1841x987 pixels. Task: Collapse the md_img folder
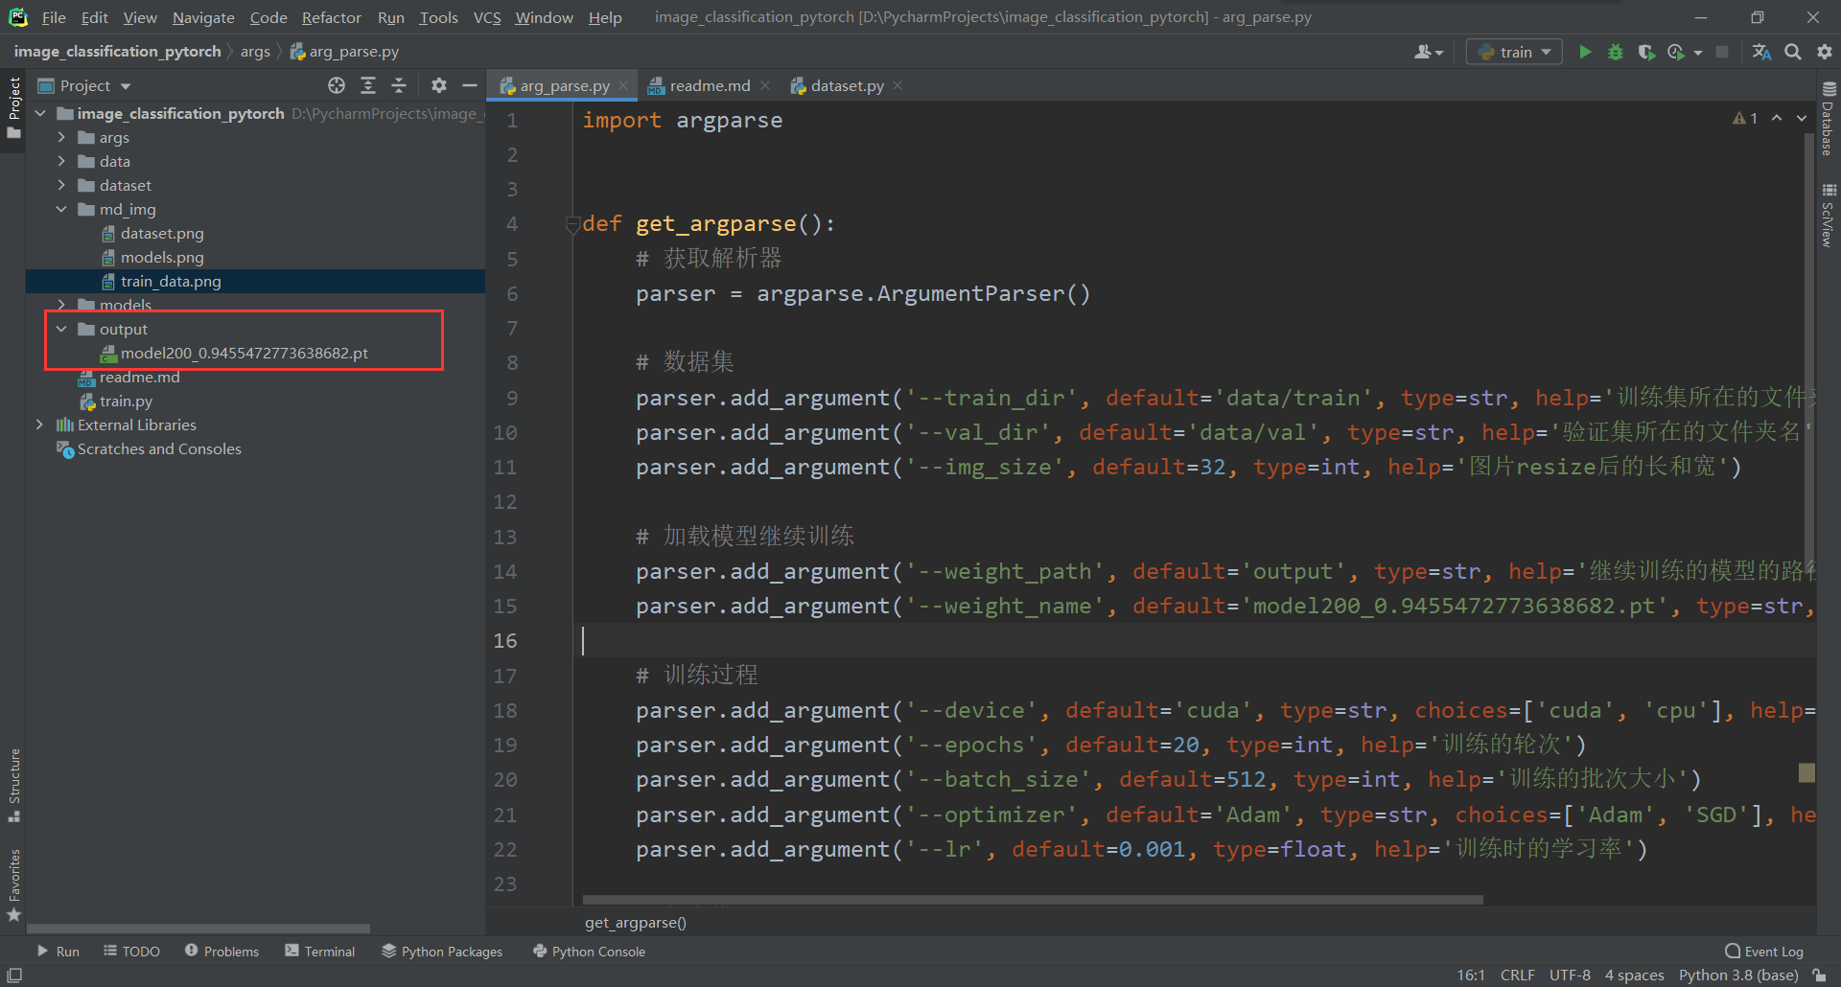[x=61, y=210]
